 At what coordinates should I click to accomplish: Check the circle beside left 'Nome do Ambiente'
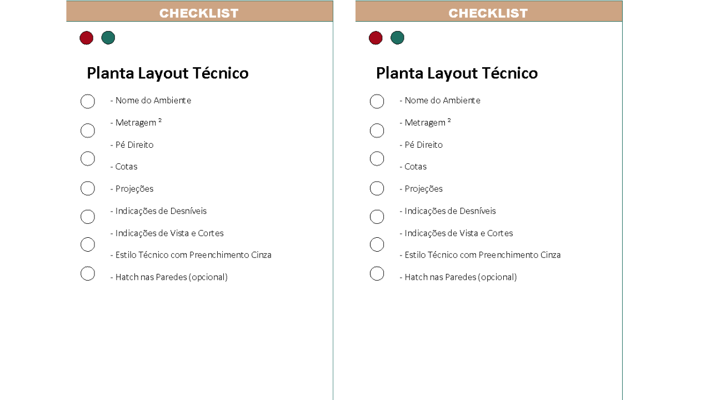pyautogui.click(x=88, y=102)
